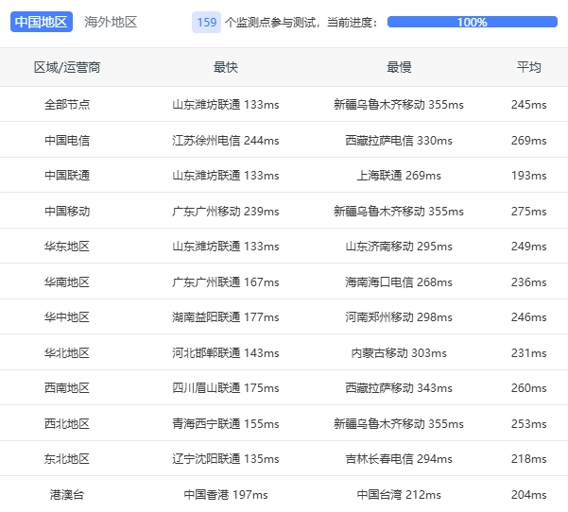The height and width of the screenshot is (512, 568).
Task: Click the 平均 column header
Action: pos(529,67)
